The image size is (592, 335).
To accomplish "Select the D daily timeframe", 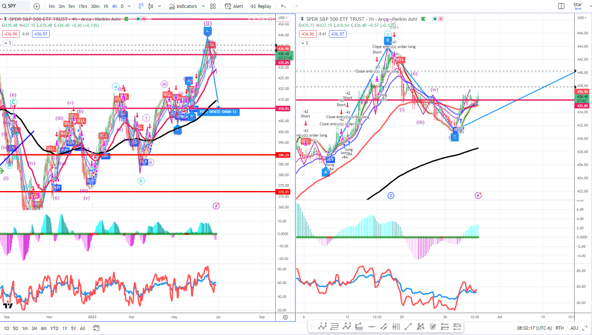I will [x=122, y=6].
